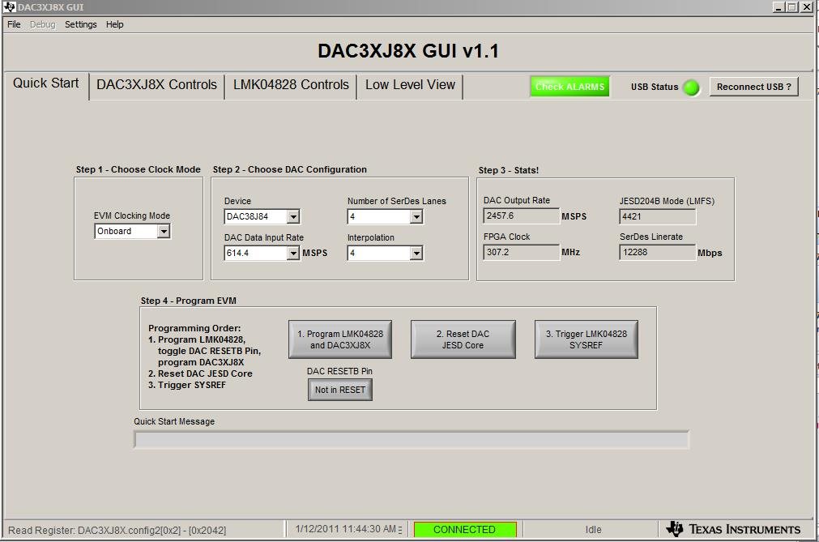The image size is (819, 542).
Task: Click the USB Status green LED indicator
Action: pyautogui.click(x=691, y=87)
